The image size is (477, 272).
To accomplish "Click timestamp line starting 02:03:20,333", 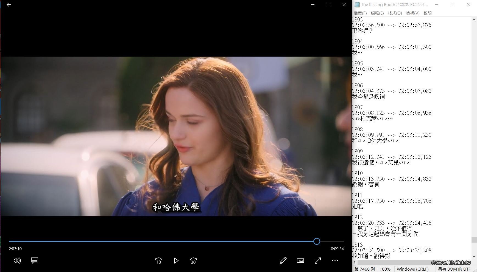I will pyautogui.click(x=392, y=223).
